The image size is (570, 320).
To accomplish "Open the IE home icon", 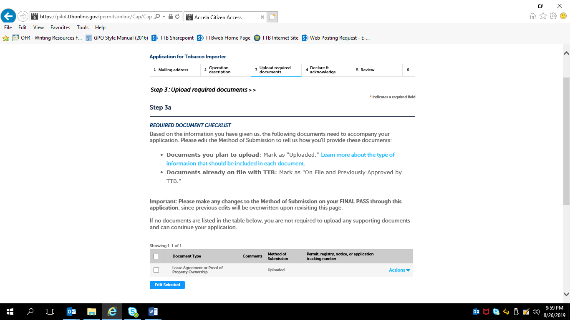I will 532,16.
